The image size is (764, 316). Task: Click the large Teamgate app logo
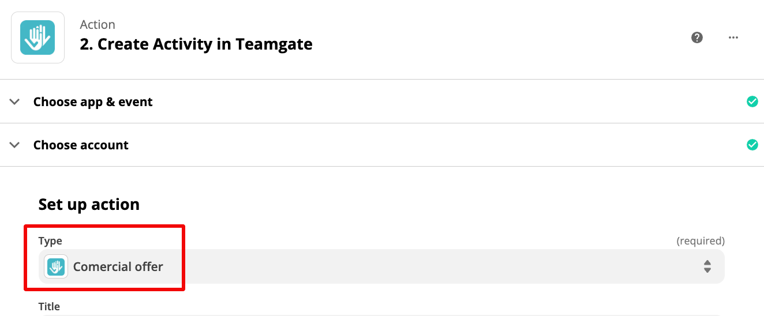[x=38, y=37]
